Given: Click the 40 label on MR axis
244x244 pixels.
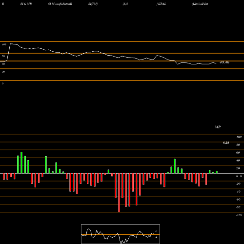Looking at the screenshot, I should tap(238, 161).
